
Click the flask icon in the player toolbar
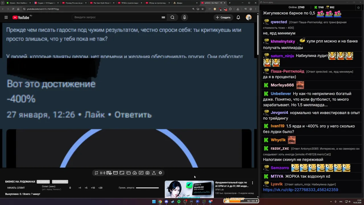point(154,173)
